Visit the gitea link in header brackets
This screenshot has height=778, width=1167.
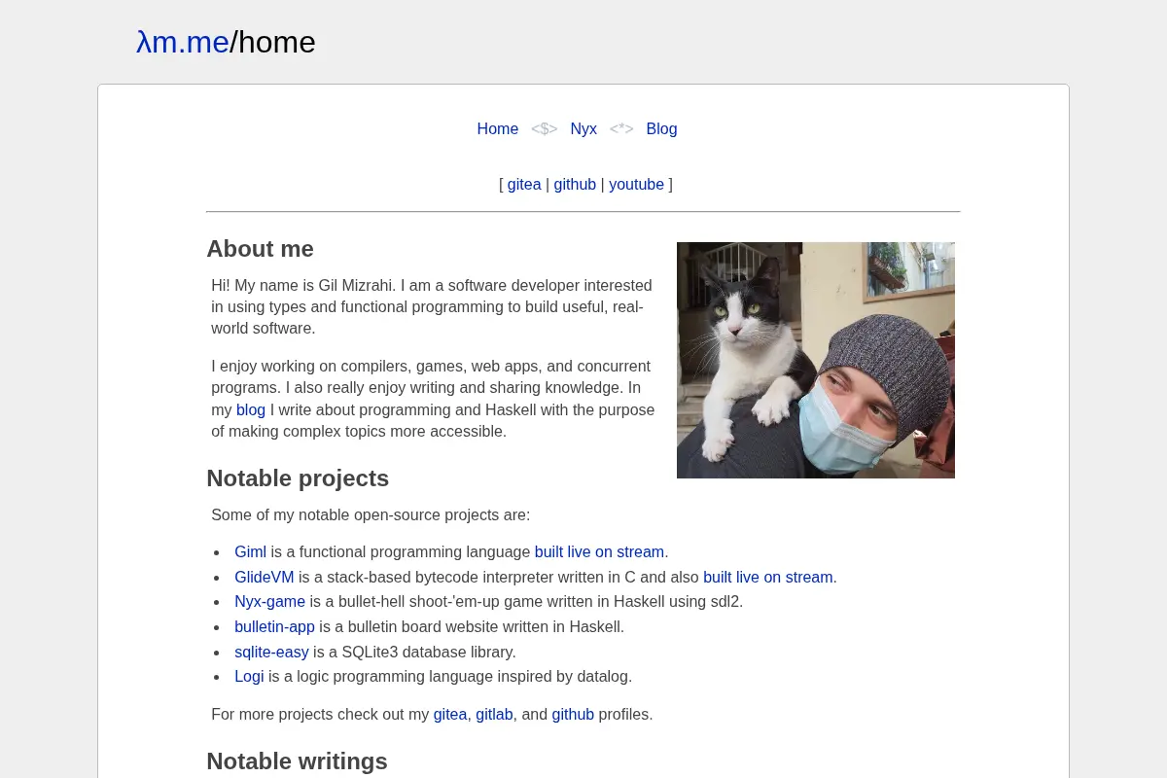pos(524,185)
